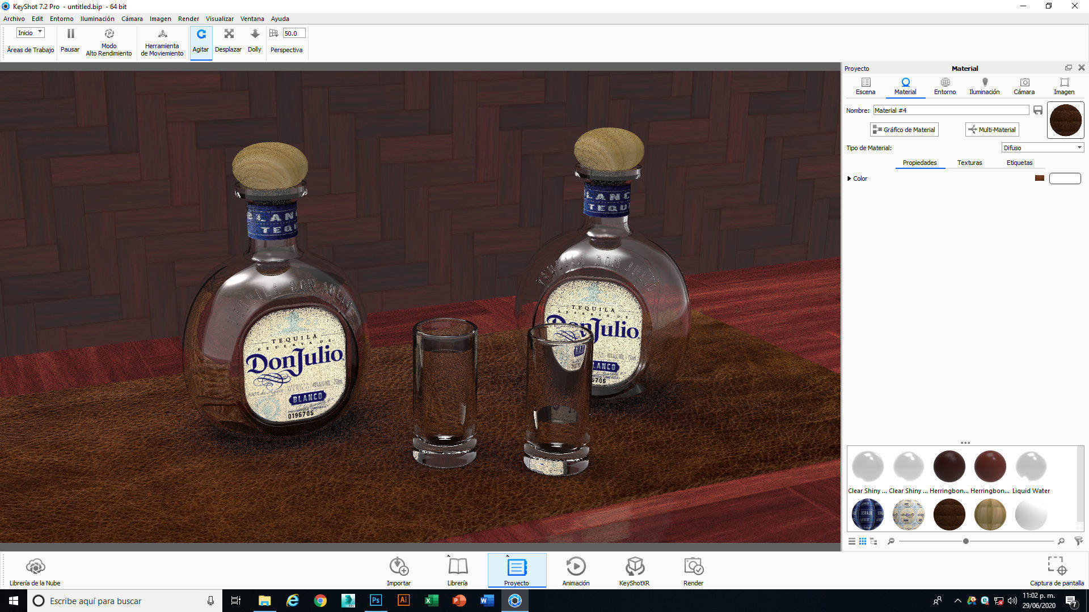Open the Tipo de Material dropdown
Viewport: 1089px width, 612px height.
[1042, 148]
